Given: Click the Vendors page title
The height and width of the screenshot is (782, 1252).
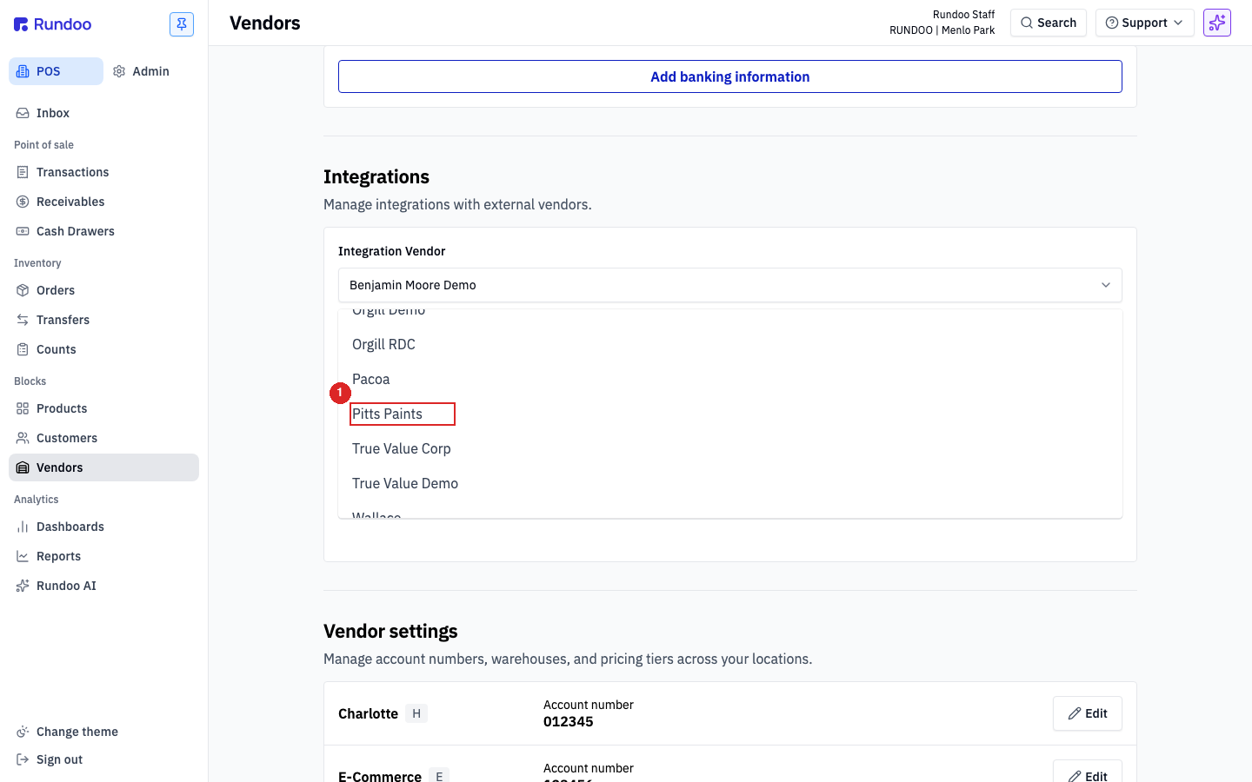Looking at the screenshot, I should (x=265, y=23).
